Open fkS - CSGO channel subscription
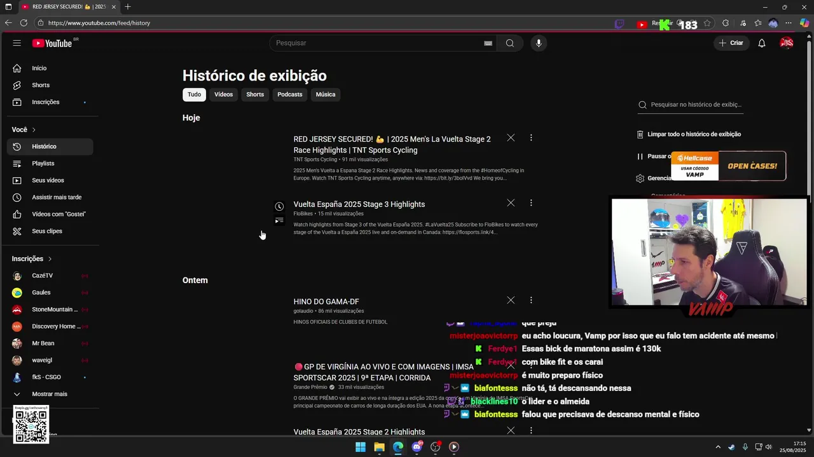Viewport: 814px width, 457px height. (x=50, y=377)
